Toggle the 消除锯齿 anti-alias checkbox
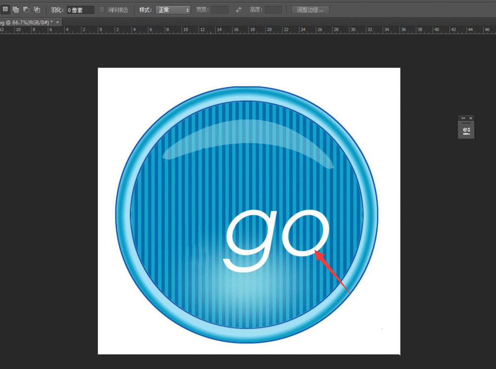496x369 pixels. tap(102, 10)
